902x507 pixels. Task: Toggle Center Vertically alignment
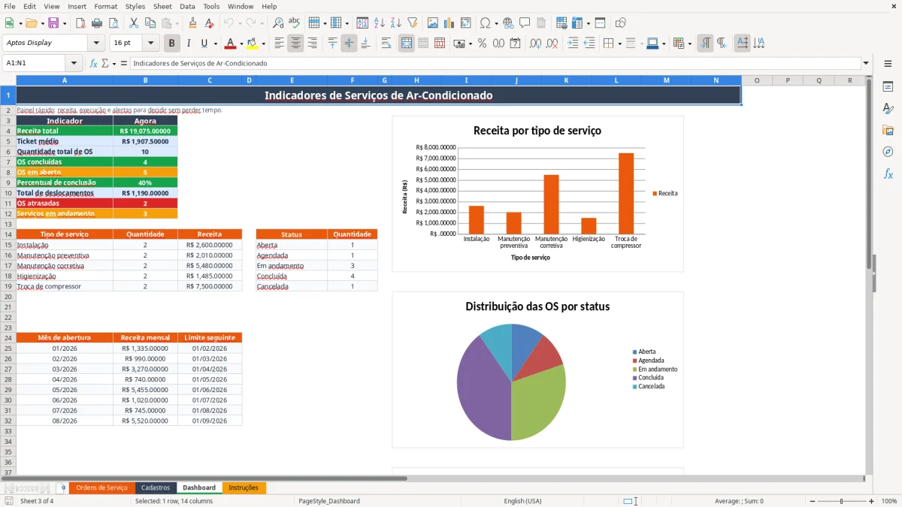(x=349, y=43)
